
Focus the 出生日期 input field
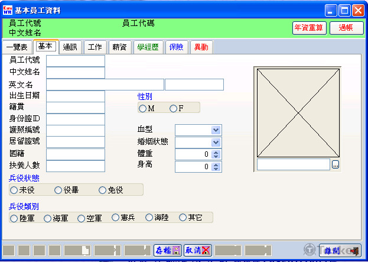(x=76, y=96)
